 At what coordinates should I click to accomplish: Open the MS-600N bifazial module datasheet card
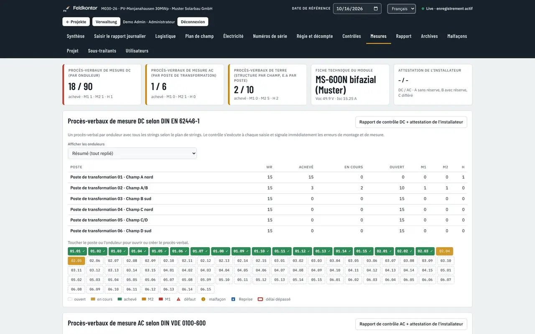tap(350, 84)
